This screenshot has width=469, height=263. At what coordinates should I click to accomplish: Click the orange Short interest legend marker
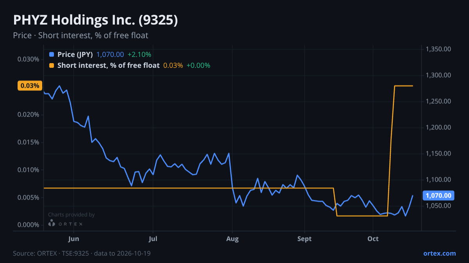[52, 65]
